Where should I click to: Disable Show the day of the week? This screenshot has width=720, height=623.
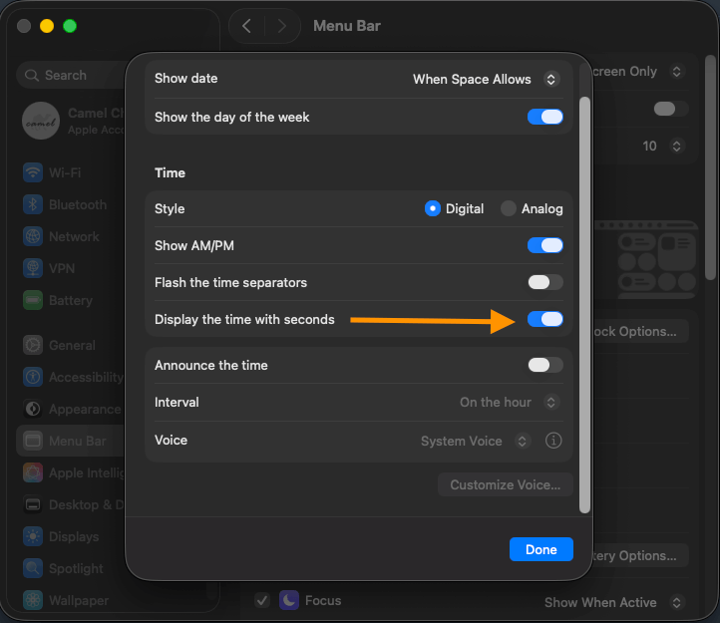[x=545, y=117]
